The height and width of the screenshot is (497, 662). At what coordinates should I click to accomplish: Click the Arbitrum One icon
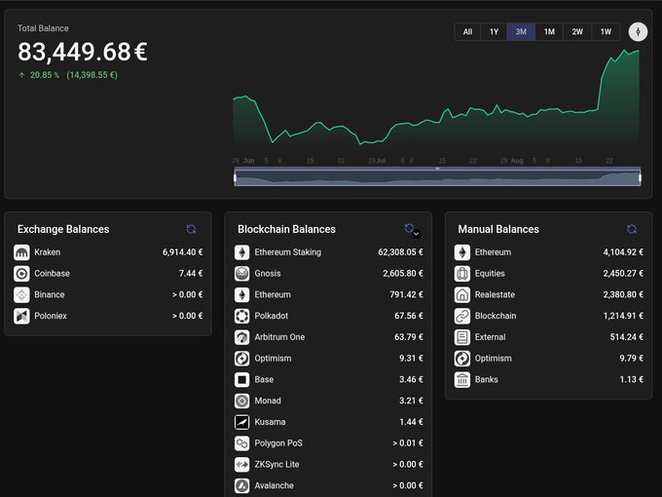[241, 337]
